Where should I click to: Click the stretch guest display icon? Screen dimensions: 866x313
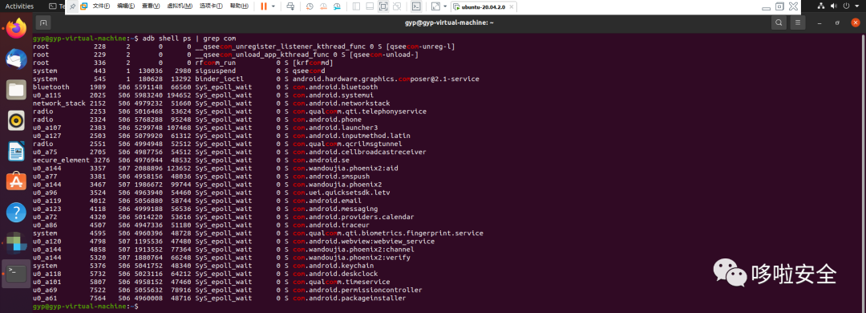pos(435,6)
